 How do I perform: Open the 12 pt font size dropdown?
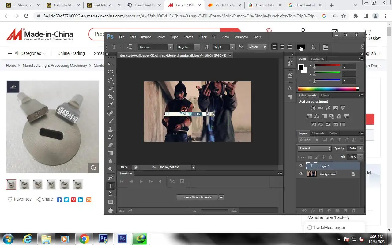[232, 47]
